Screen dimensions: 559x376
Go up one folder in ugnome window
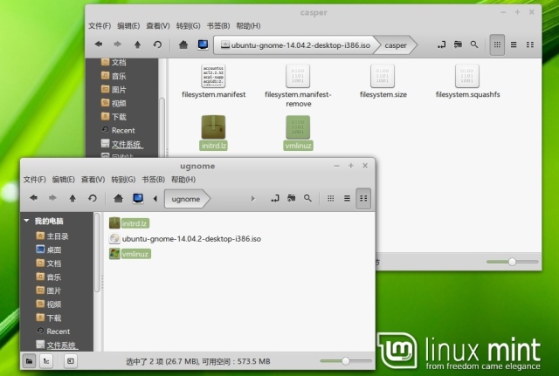pyautogui.click(x=72, y=198)
